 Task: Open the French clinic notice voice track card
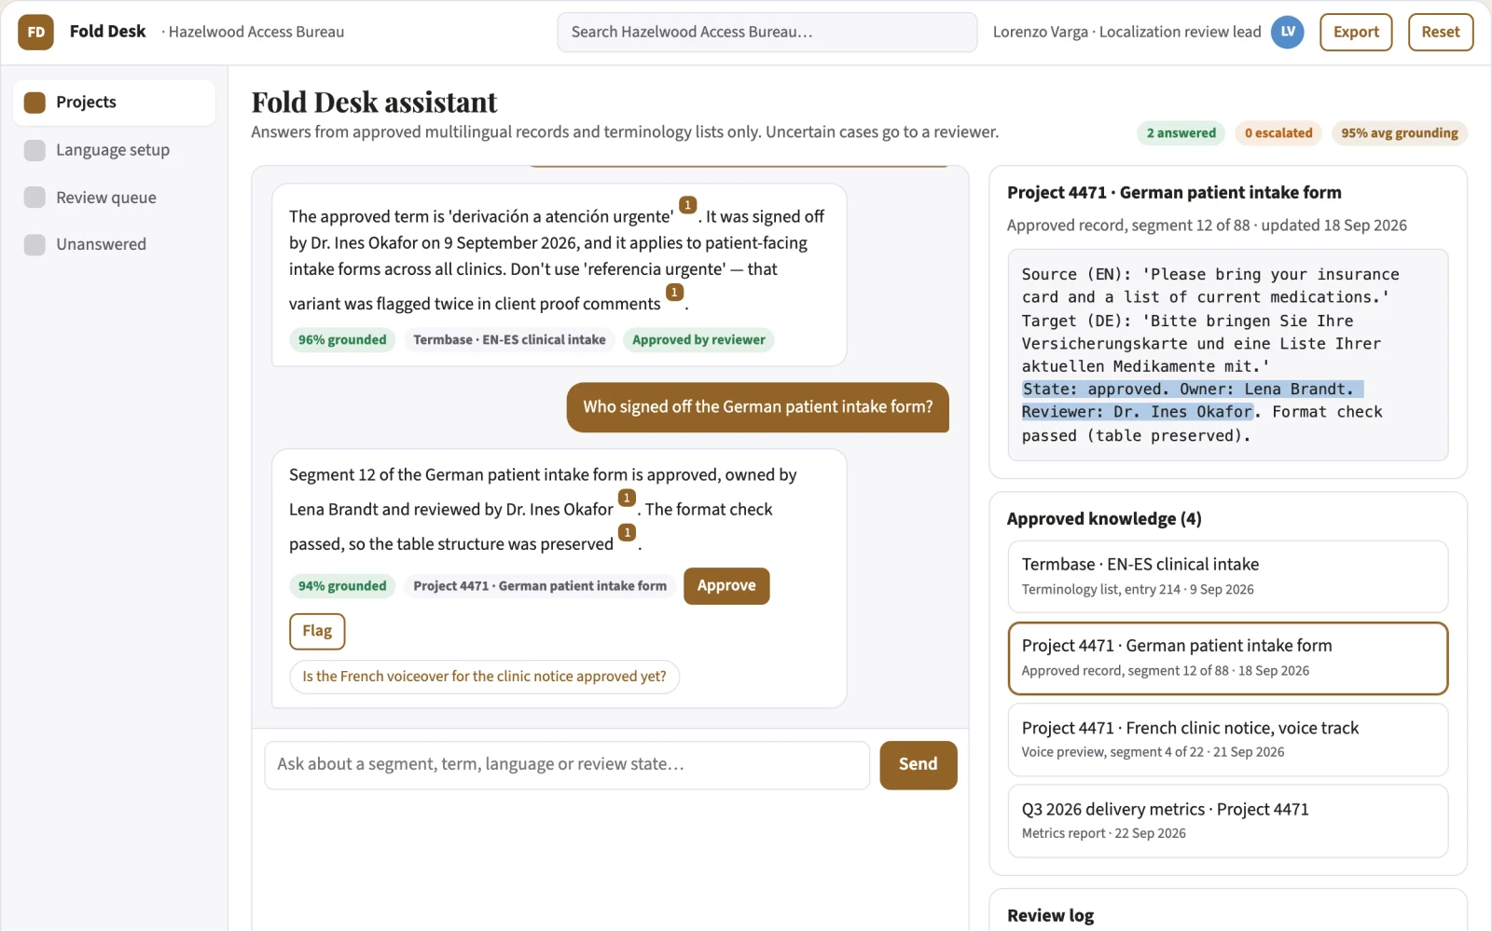[x=1228, y=740]
